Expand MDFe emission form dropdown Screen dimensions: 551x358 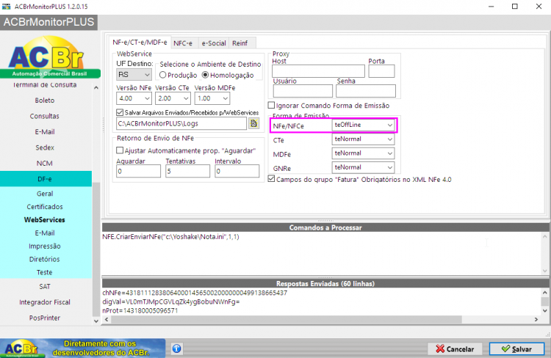364,153
